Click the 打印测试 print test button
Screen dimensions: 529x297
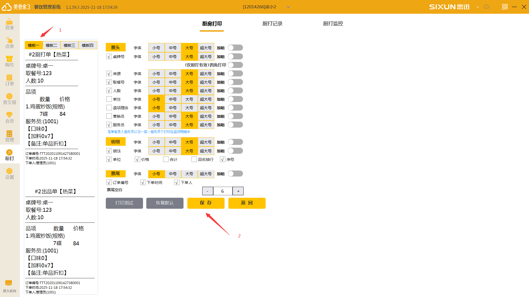(124, 203)
